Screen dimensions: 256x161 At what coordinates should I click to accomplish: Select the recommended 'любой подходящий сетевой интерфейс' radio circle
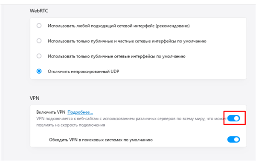(39, 26)
